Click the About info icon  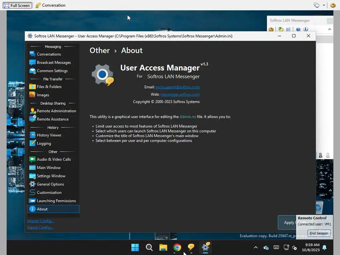(x=33, y=209)
